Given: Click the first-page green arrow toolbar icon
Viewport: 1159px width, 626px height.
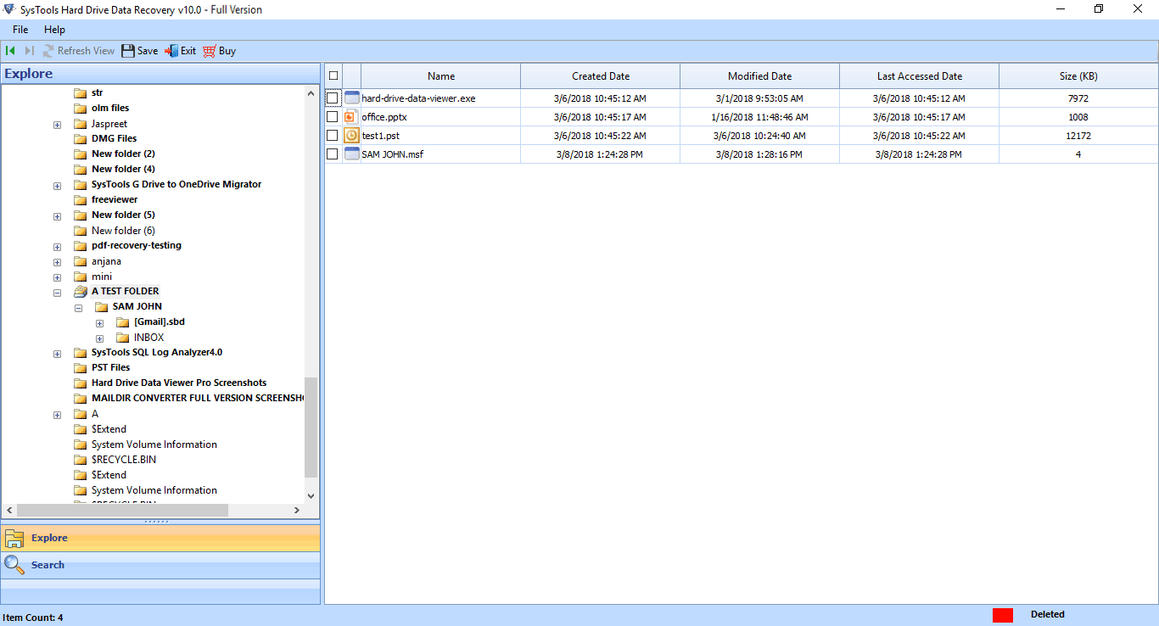Looking at the screenshot, I should click(10, 51).
